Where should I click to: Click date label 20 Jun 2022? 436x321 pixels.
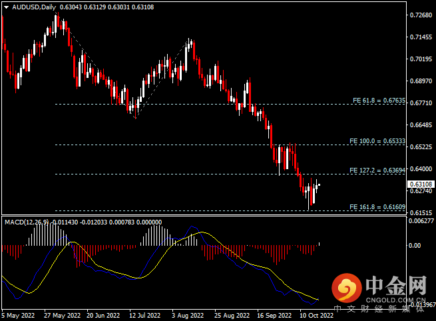point(103,316)
